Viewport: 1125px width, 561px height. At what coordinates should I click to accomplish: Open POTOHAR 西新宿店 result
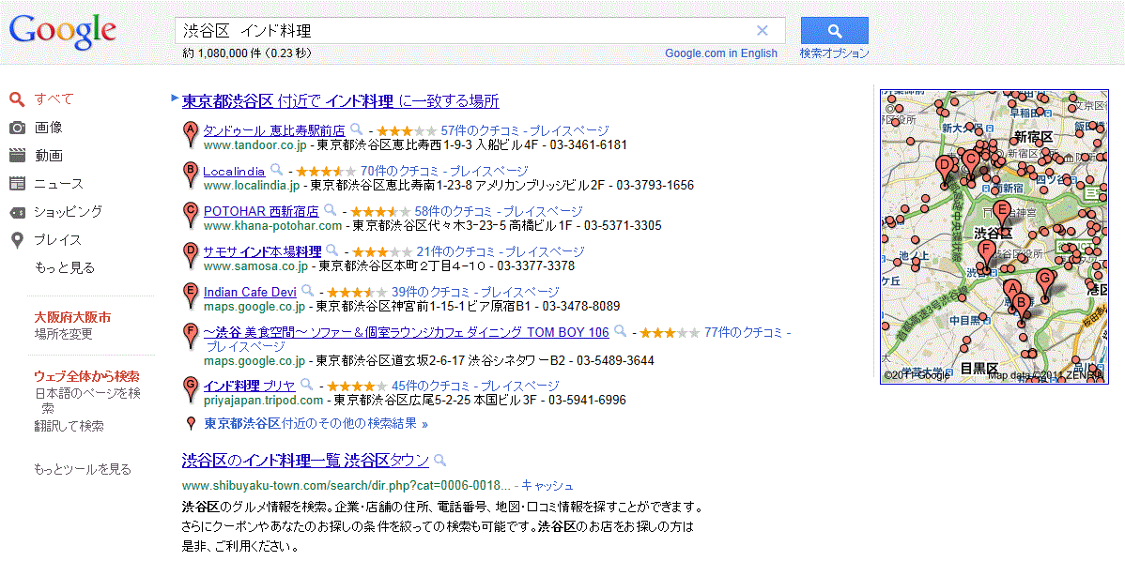[x=261, y=211]
